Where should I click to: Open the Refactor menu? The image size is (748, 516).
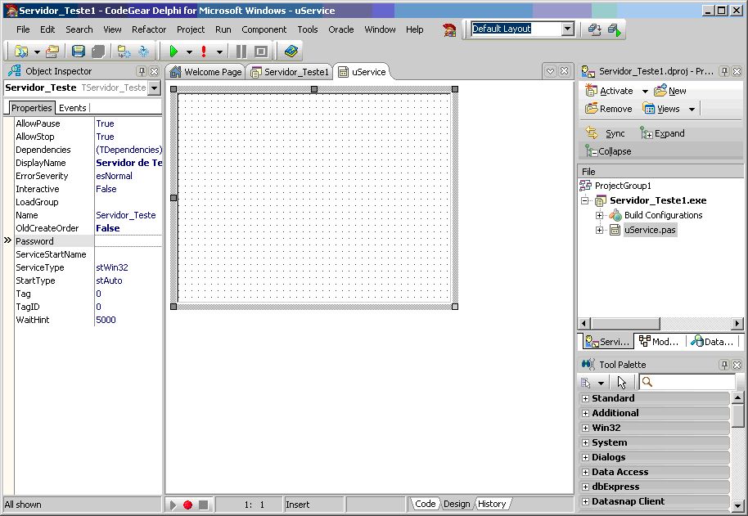(x=149, y=29)
